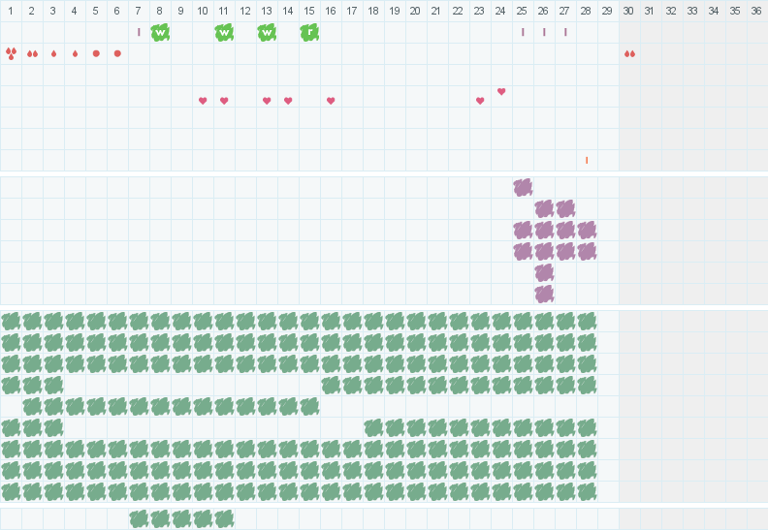Select the green 'w' marker on day 8

(x=160, y=32)
